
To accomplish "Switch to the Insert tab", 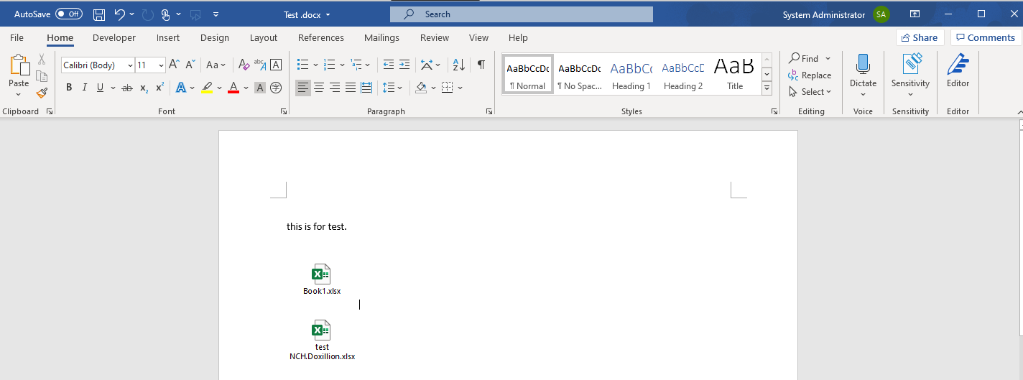I will pos(168,37).
